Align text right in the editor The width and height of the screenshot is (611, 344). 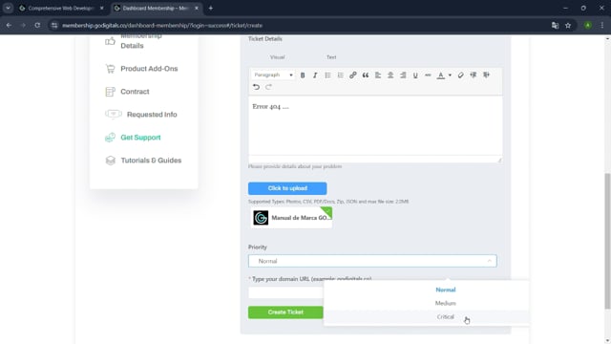tap(403, 75)
